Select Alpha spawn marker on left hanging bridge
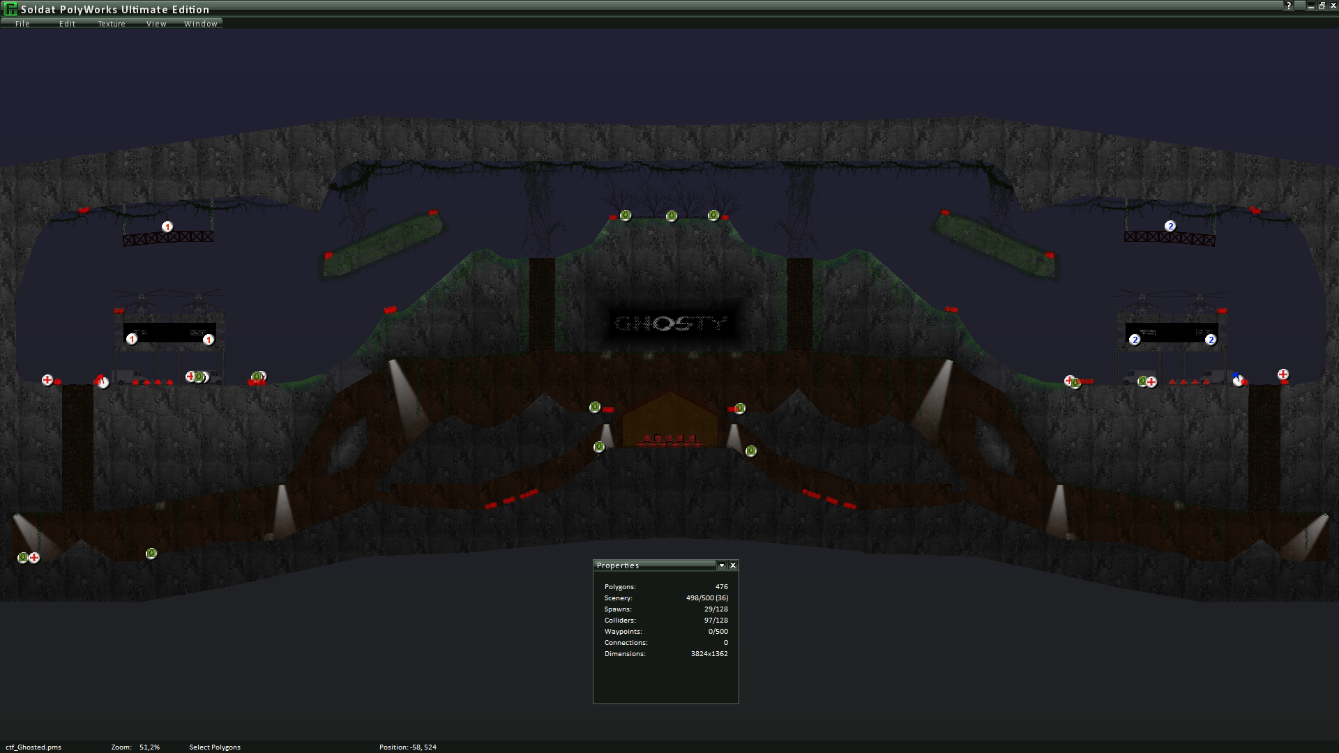The height and width of the screenshot is (753, 1339). (167, 227)
